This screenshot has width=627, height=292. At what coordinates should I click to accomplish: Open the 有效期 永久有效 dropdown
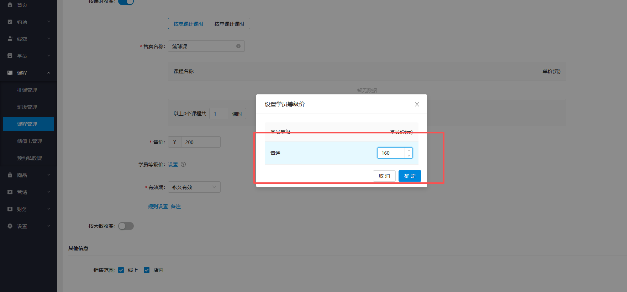[x=194, y=187]
